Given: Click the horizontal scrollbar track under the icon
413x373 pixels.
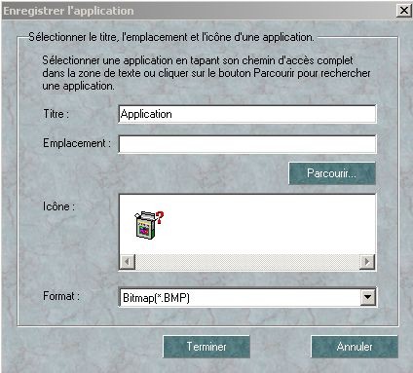Looking at the screenshot, I should coord(247,261).
